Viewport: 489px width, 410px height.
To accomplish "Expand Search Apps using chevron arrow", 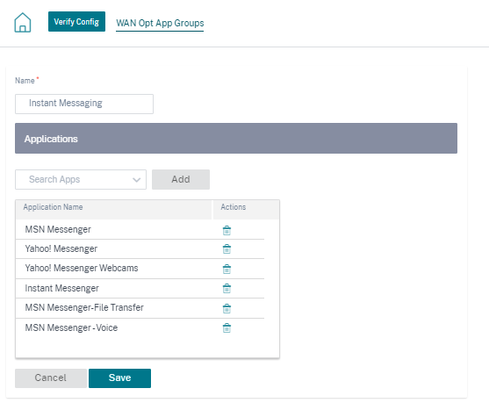I will tap(136, 180).
